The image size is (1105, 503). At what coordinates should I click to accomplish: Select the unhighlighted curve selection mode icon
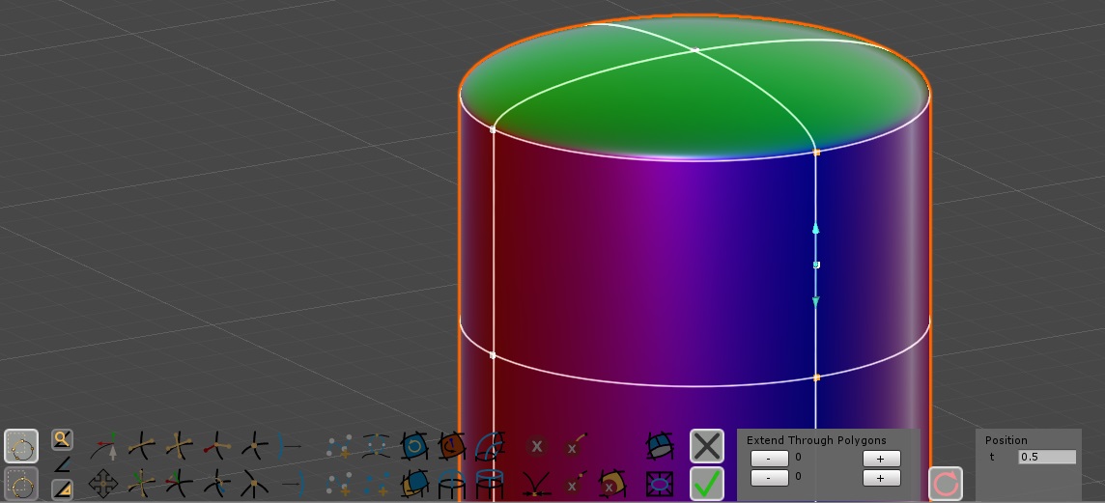point(21,484)
